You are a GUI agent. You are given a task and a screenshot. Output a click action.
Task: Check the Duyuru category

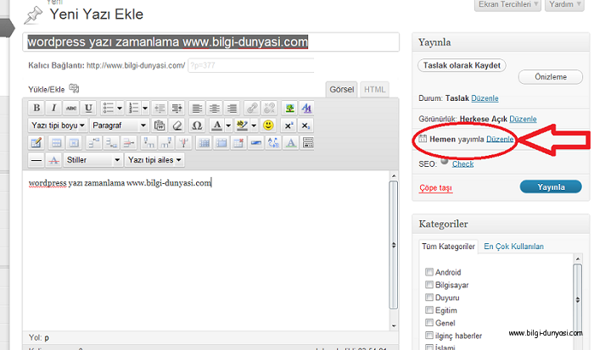(429, 297)
